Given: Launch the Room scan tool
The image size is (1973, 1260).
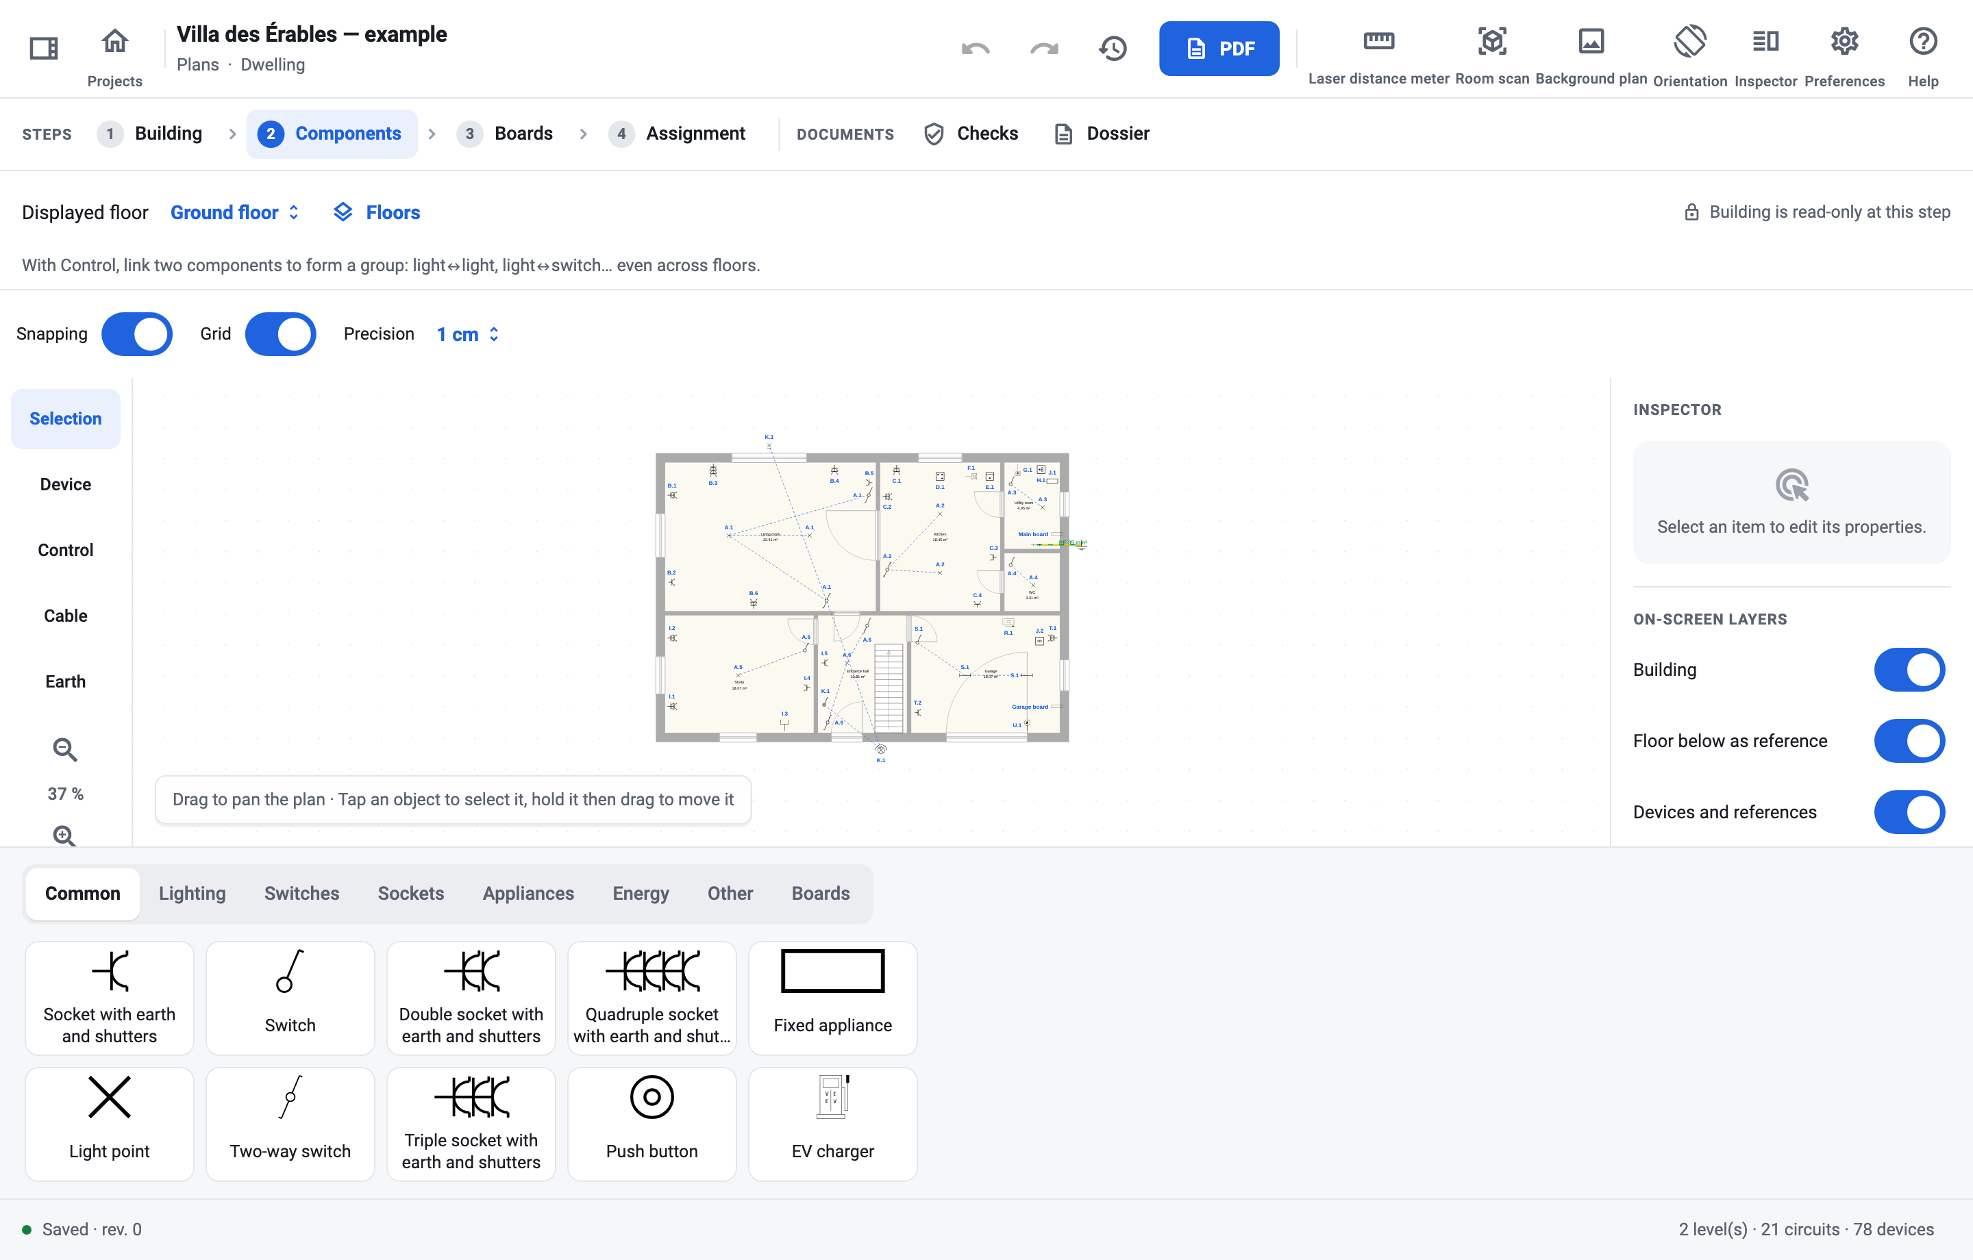Looking at the screenshot, I should 1491,55.
